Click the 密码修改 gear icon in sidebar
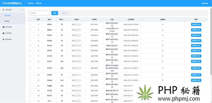 (3, 40)
